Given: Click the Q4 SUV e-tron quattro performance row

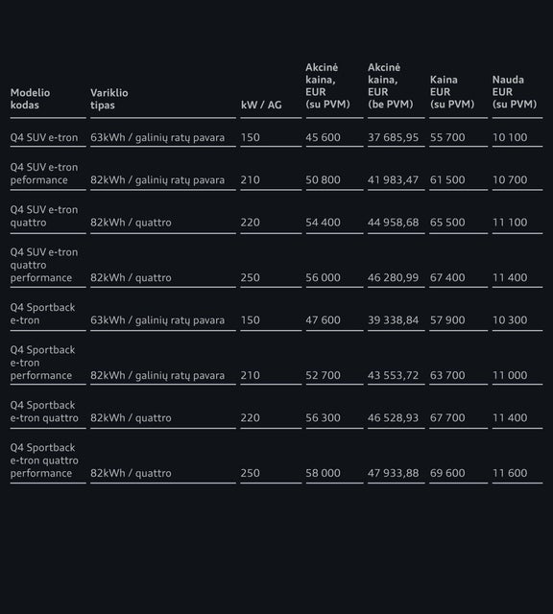Looking at the screenshot, I should coord(276,265).
